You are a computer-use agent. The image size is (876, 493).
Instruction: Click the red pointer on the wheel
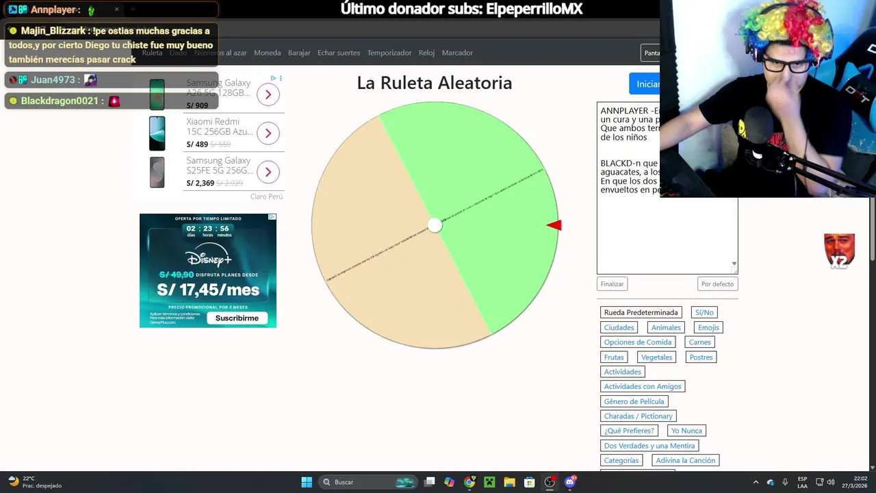[x=554, y=225]
